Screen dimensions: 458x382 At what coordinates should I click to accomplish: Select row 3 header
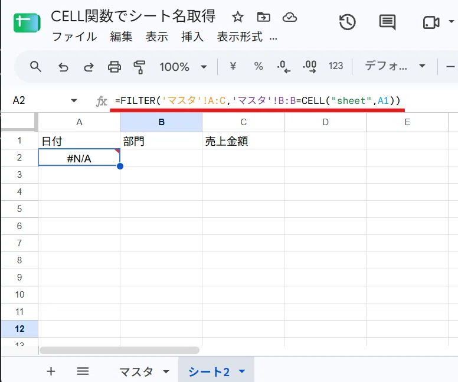[x=19, y=175]
